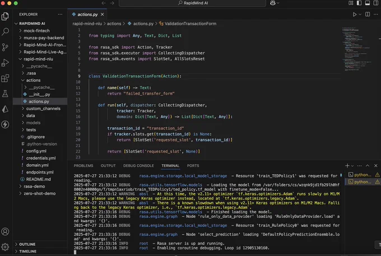Open the Copilot chat icon in title bar

[273, 3]
